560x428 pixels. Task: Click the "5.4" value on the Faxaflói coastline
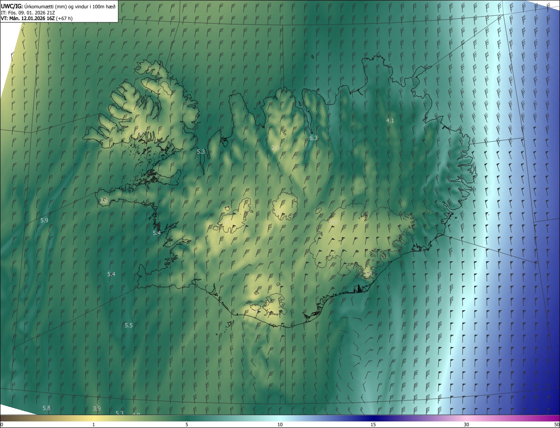tap(157, 233)
